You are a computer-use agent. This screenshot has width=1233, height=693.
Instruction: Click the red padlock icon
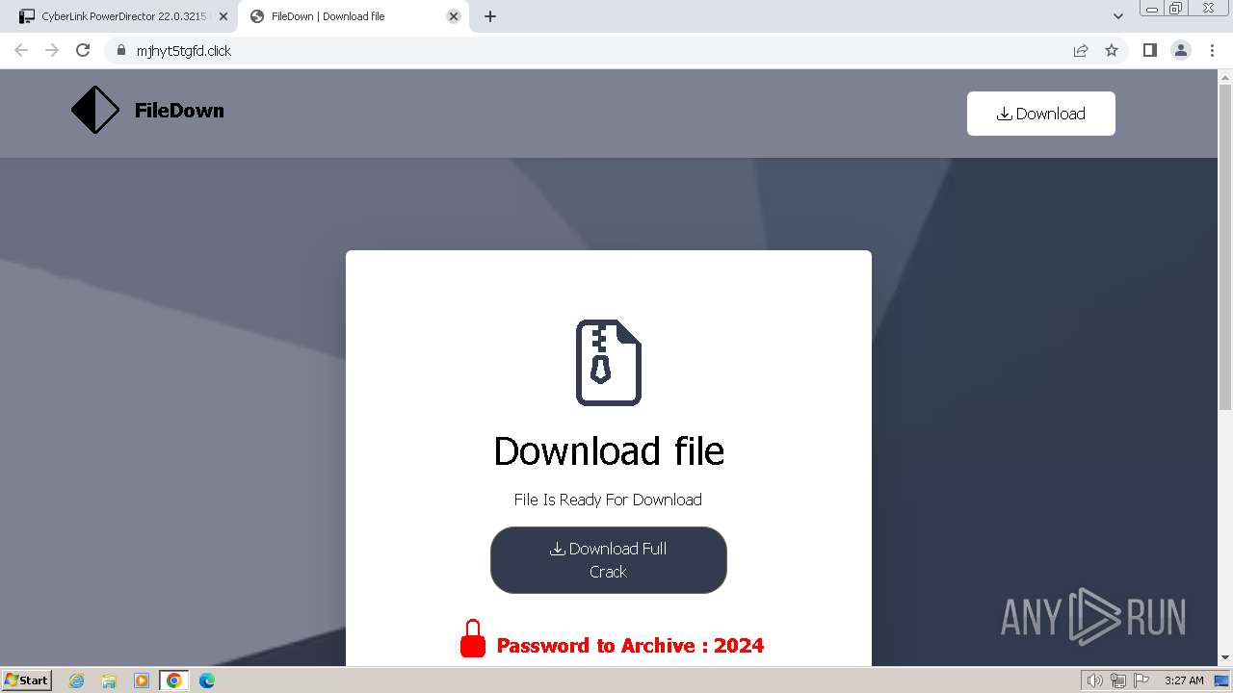472,639
